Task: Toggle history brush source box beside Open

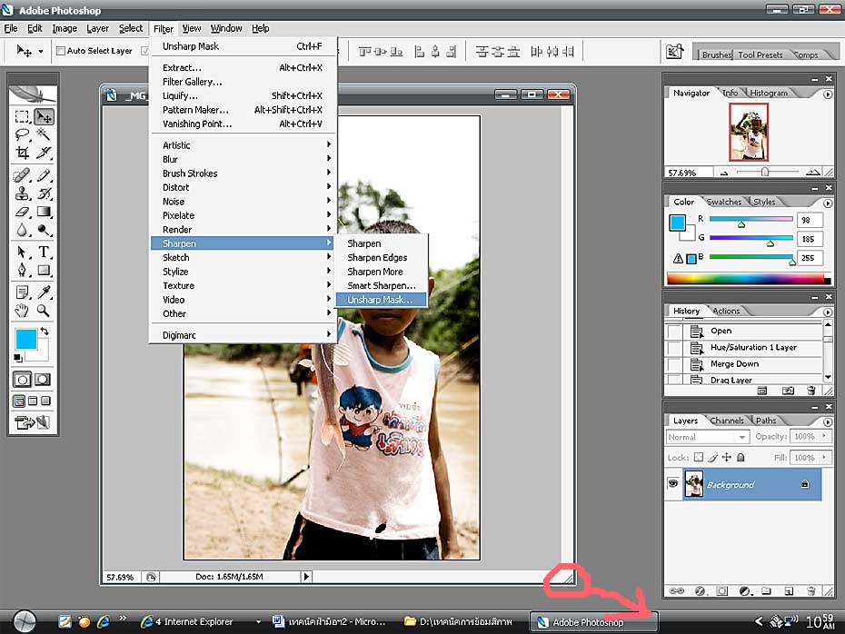Action: tap(674, 332)
